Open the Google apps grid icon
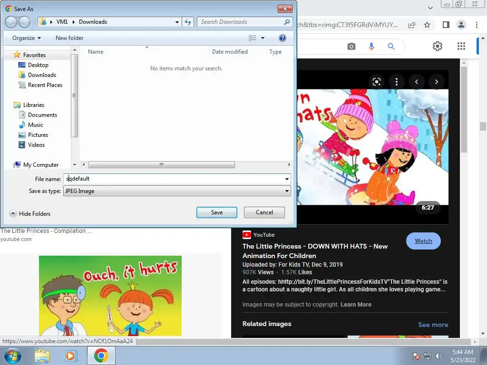487x365 pixels. click(x=461, y=46)
